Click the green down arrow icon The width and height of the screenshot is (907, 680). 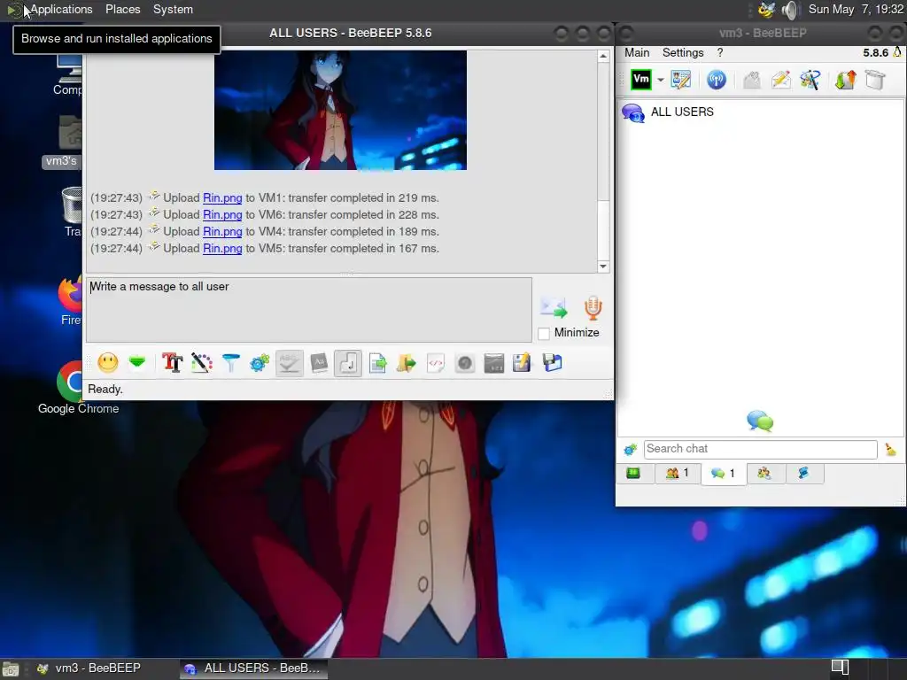pyautogui.click(x=137, y=362)
